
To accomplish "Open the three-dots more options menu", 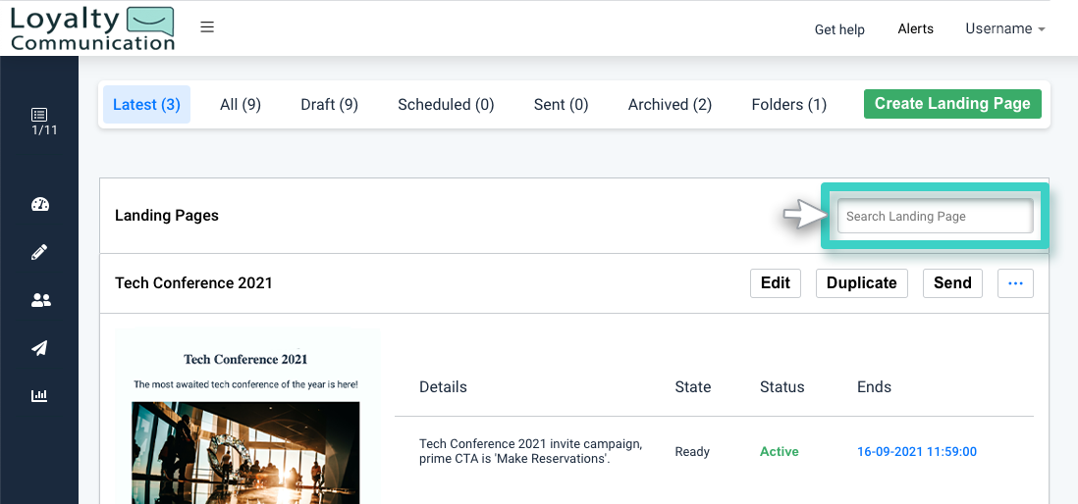I will pos(1015,283).
